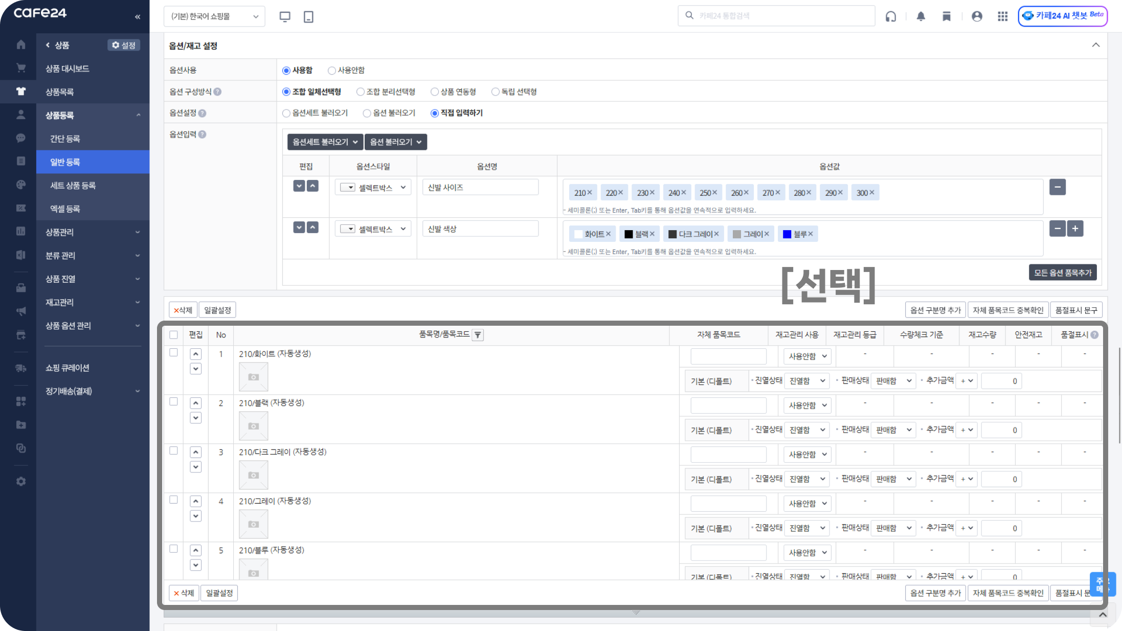Viewport: 1122px width, 631px height.
Task: Go to 상품 대시보드 in sidebar
Action: pyautogui.click(x=68, y=69)
